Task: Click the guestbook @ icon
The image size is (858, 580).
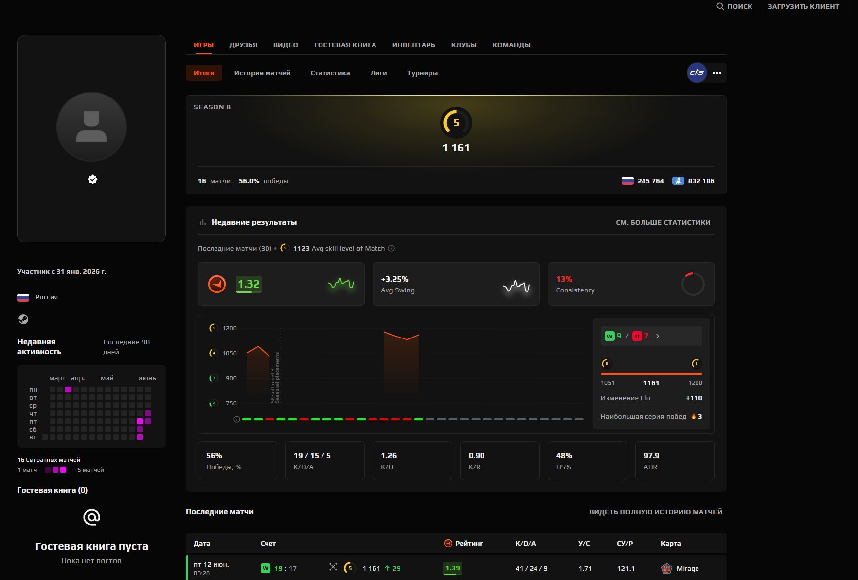Action: (x=92, y=517)
